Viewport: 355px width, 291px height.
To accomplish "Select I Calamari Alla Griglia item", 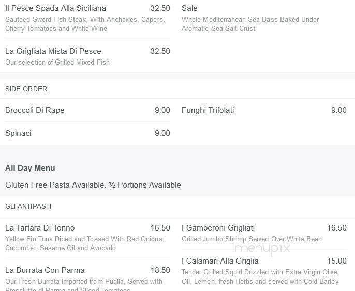I will pos(220,261).
